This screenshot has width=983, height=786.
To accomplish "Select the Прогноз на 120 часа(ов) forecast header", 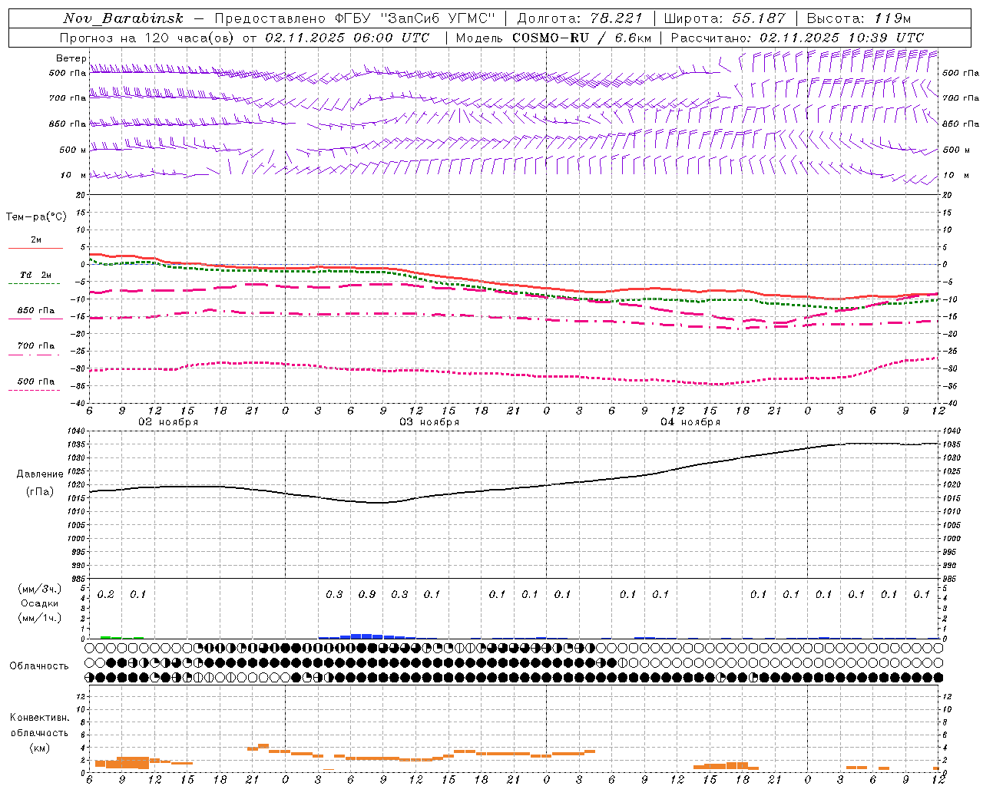I will coord(147,38).
